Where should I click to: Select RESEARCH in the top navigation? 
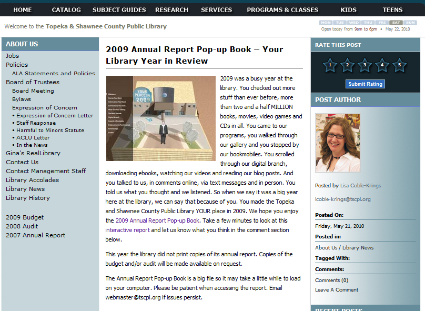point(171,10)
